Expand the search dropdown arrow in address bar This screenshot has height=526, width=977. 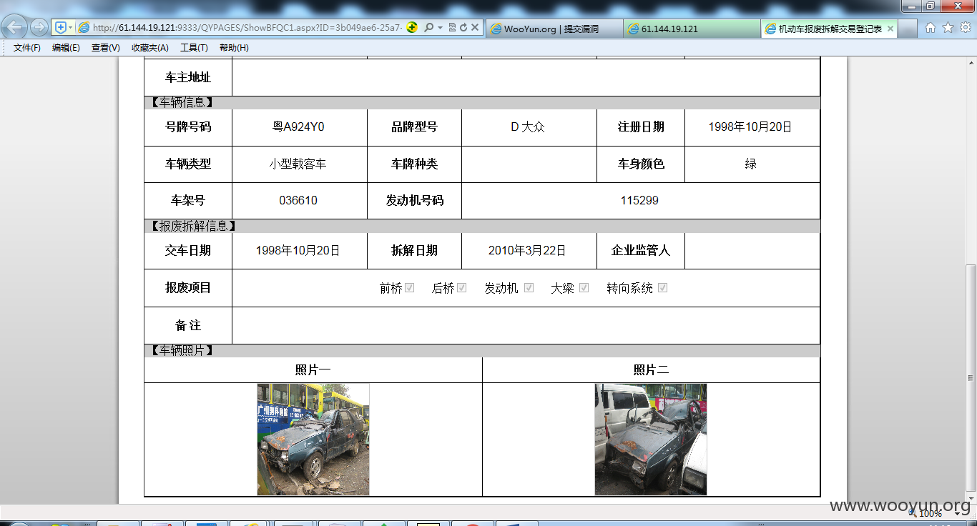pos(440,28)
